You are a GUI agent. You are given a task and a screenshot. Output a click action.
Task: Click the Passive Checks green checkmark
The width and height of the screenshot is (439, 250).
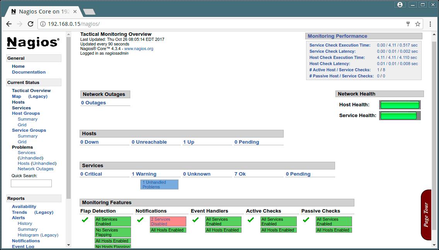coord(306,220)
